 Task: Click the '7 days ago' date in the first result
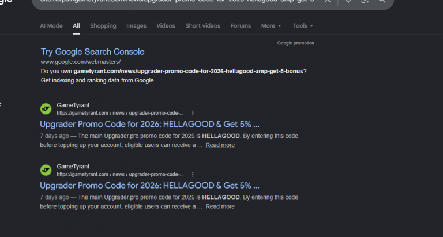(54, 136)
